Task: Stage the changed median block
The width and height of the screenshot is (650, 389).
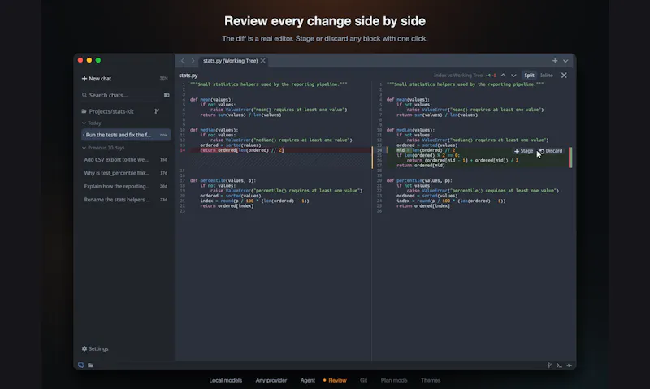Action: click(x=523, y=151)
